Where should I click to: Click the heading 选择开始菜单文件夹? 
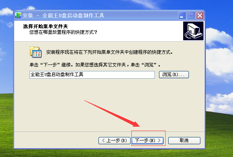click(x=46, y=26)
